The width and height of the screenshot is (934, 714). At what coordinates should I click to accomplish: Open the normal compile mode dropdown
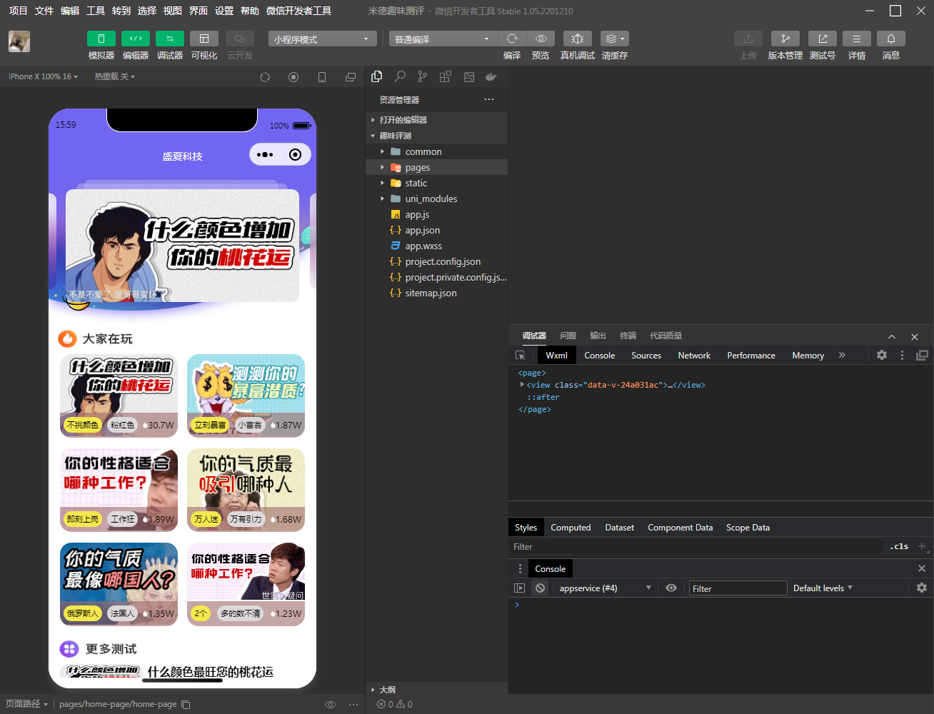pos(443,39)
